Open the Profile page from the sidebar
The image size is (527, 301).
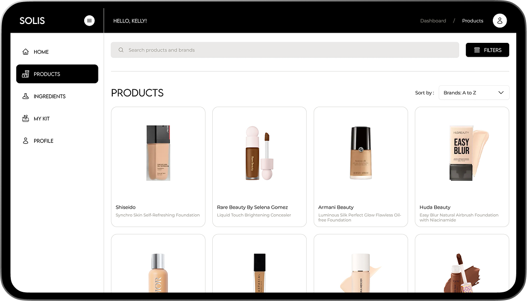[57, 141]
